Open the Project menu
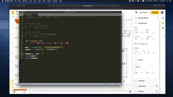Image resolution: width=173 pixels, height=97 pixels. (49, 1)
